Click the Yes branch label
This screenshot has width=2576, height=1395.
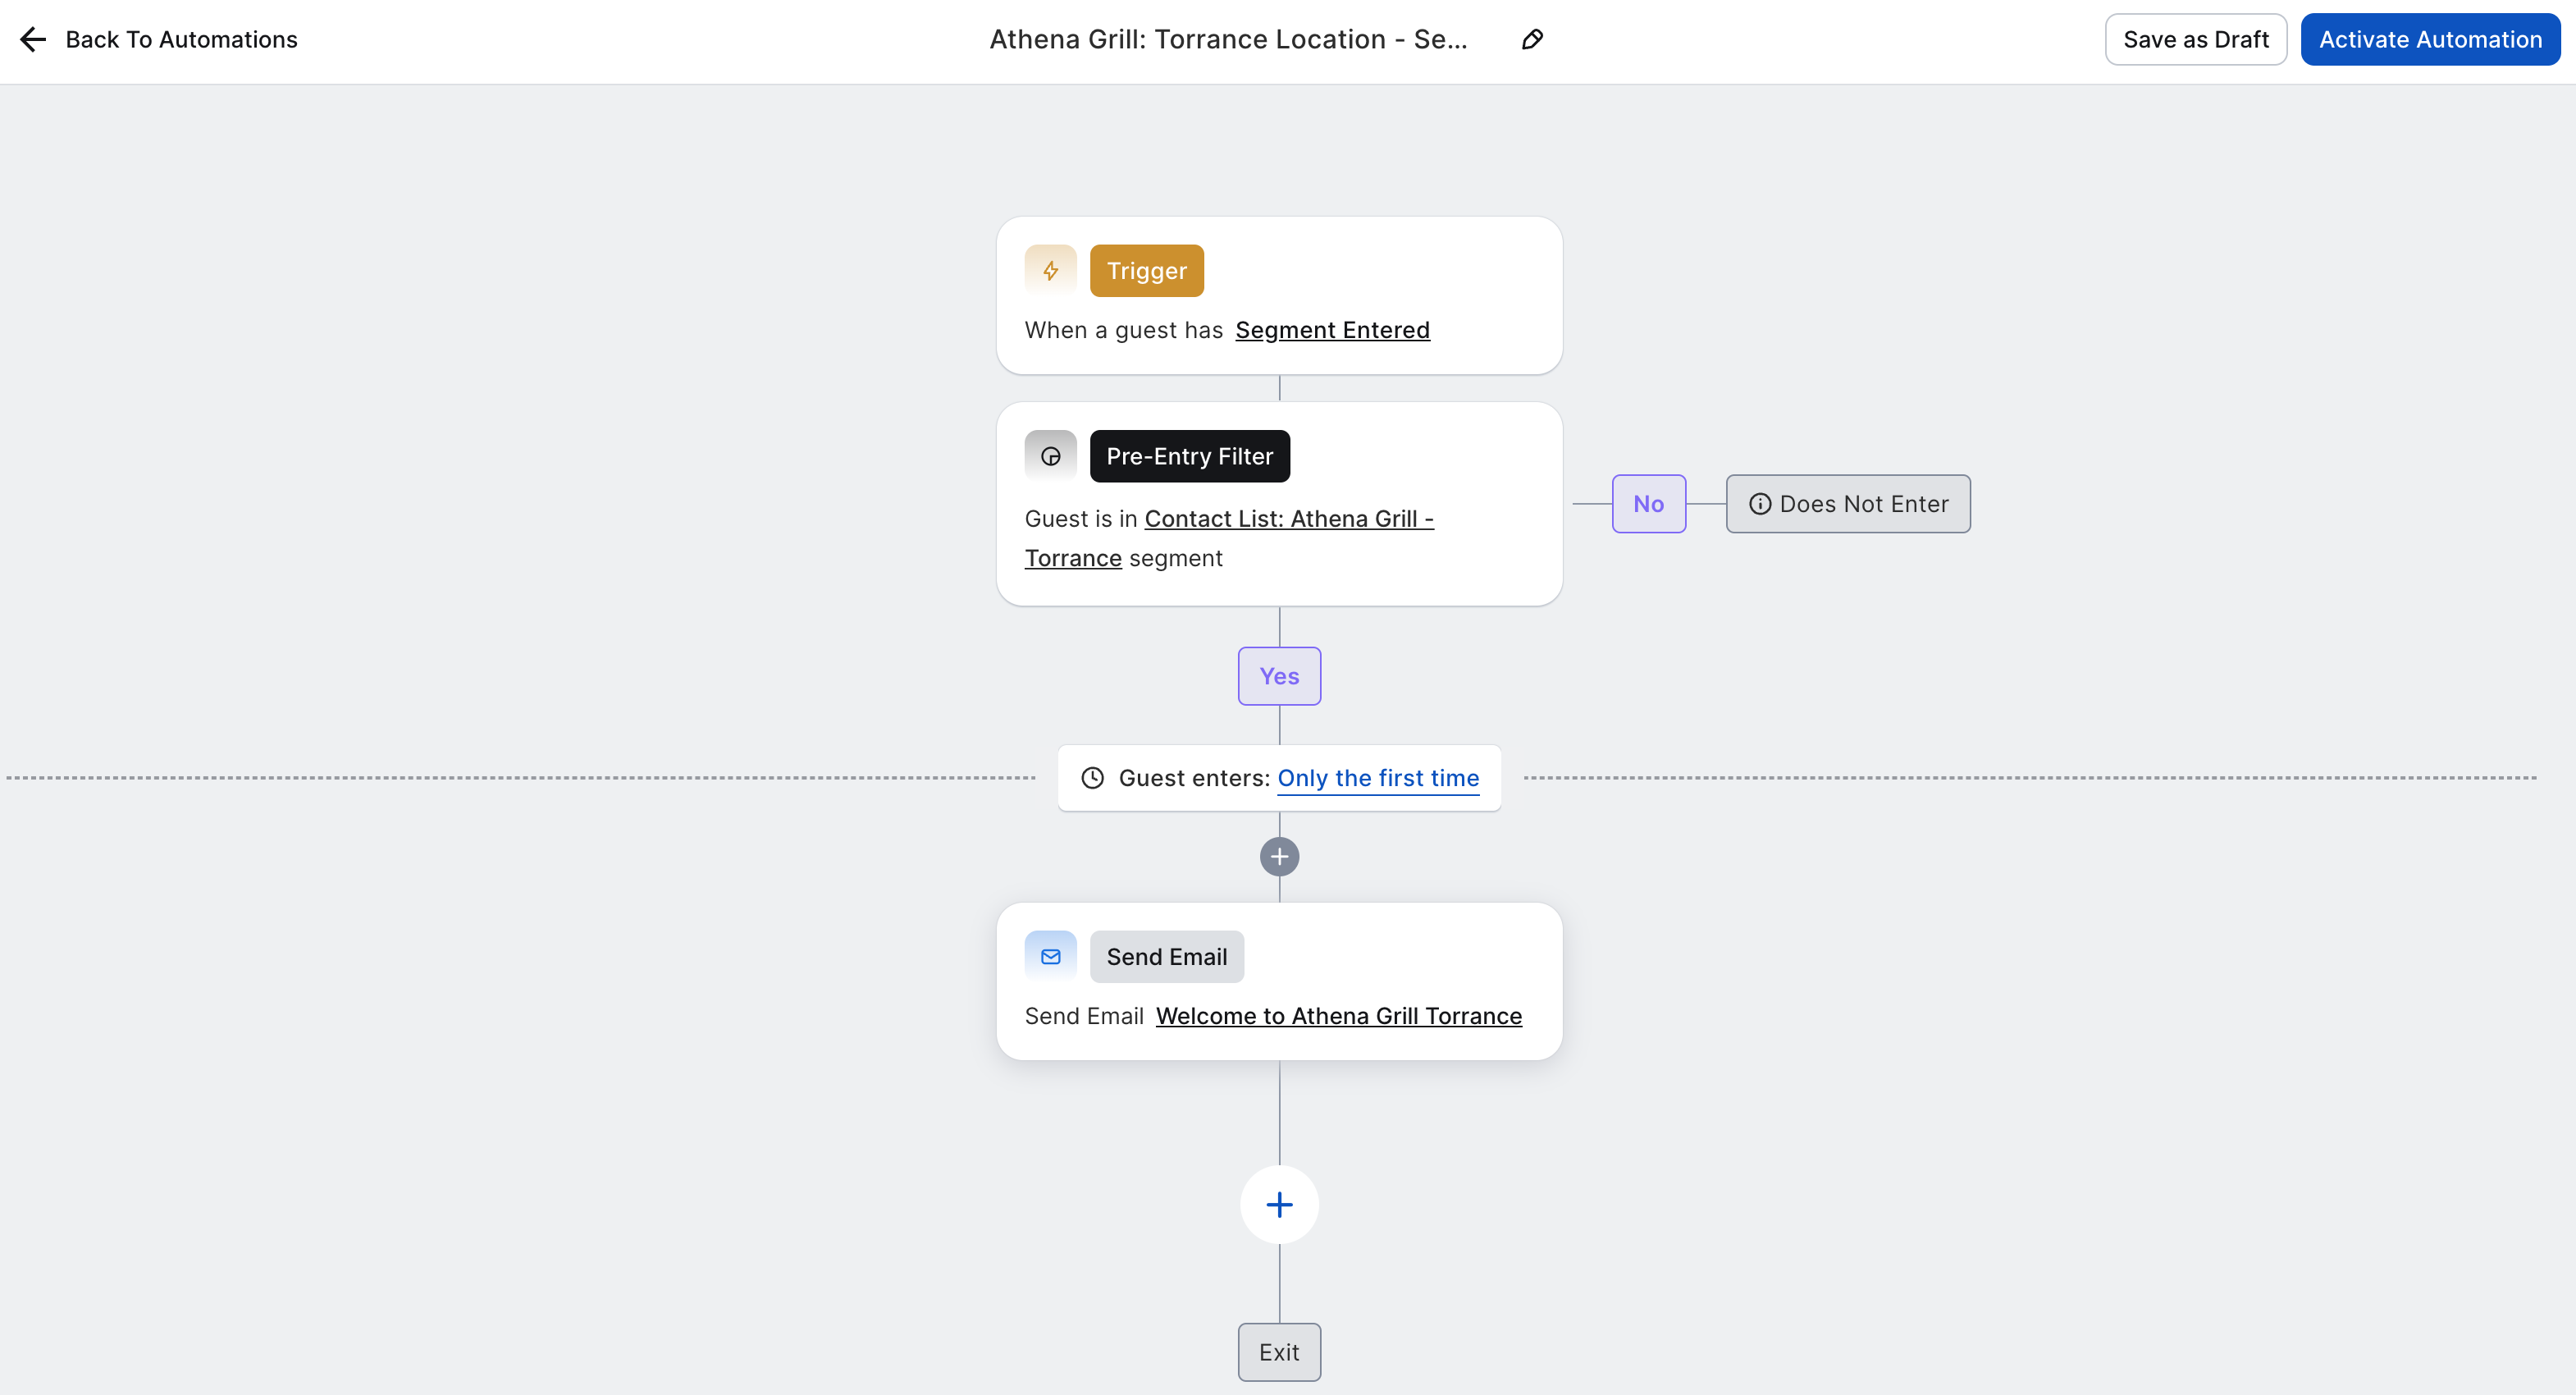[x=1279, y=676]
